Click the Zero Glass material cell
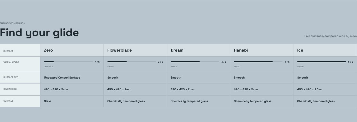Image resolution: width=357 pixels, height=122 pixels. click(48, 101)
